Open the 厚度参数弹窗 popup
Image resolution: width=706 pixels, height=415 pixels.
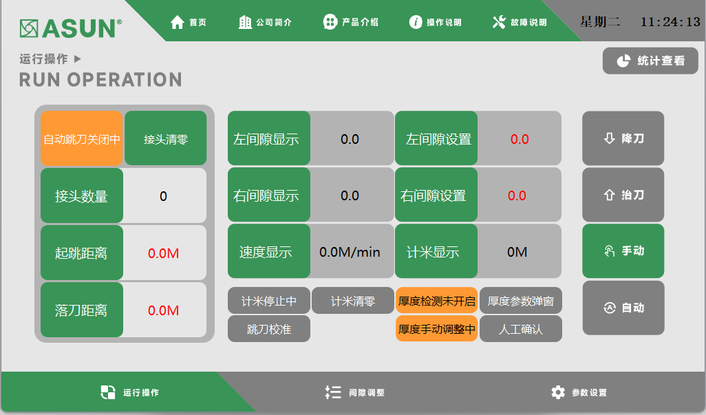pos(521,301)
